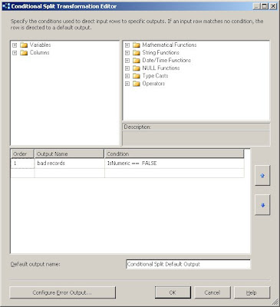The image size is (280, 307).
Task: Select the Variables label
Action: click(40, 45)
